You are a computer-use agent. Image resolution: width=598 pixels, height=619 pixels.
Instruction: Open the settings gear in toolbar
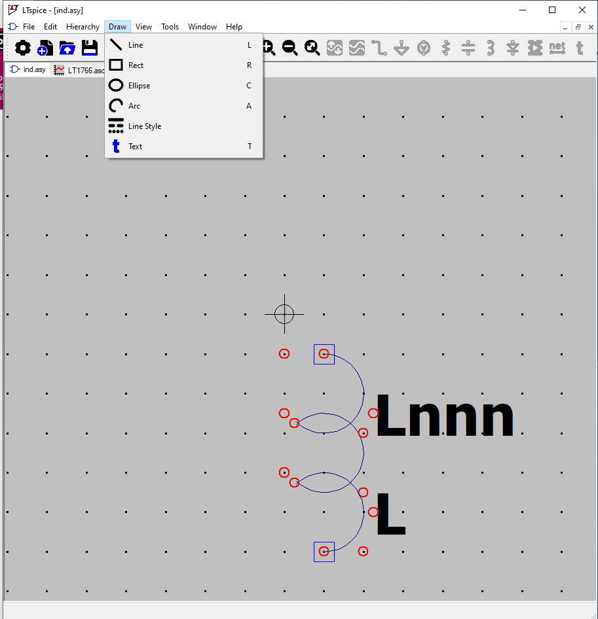23,48
